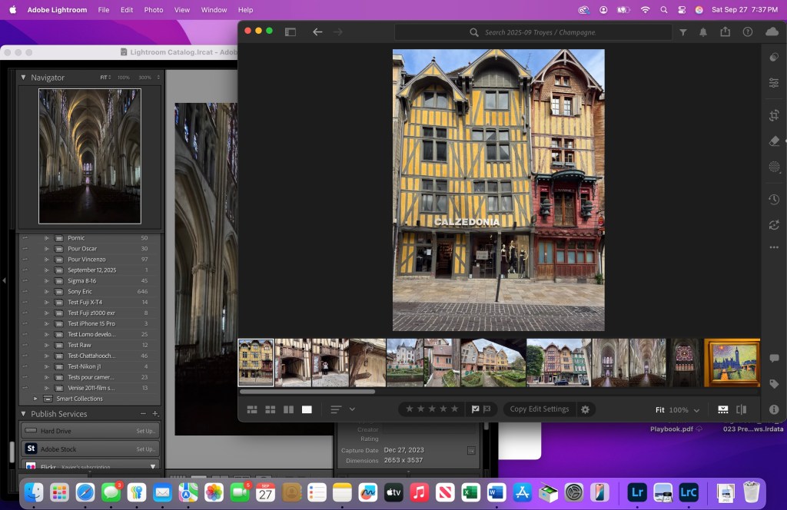Open the Window menu

coord(214,10)
